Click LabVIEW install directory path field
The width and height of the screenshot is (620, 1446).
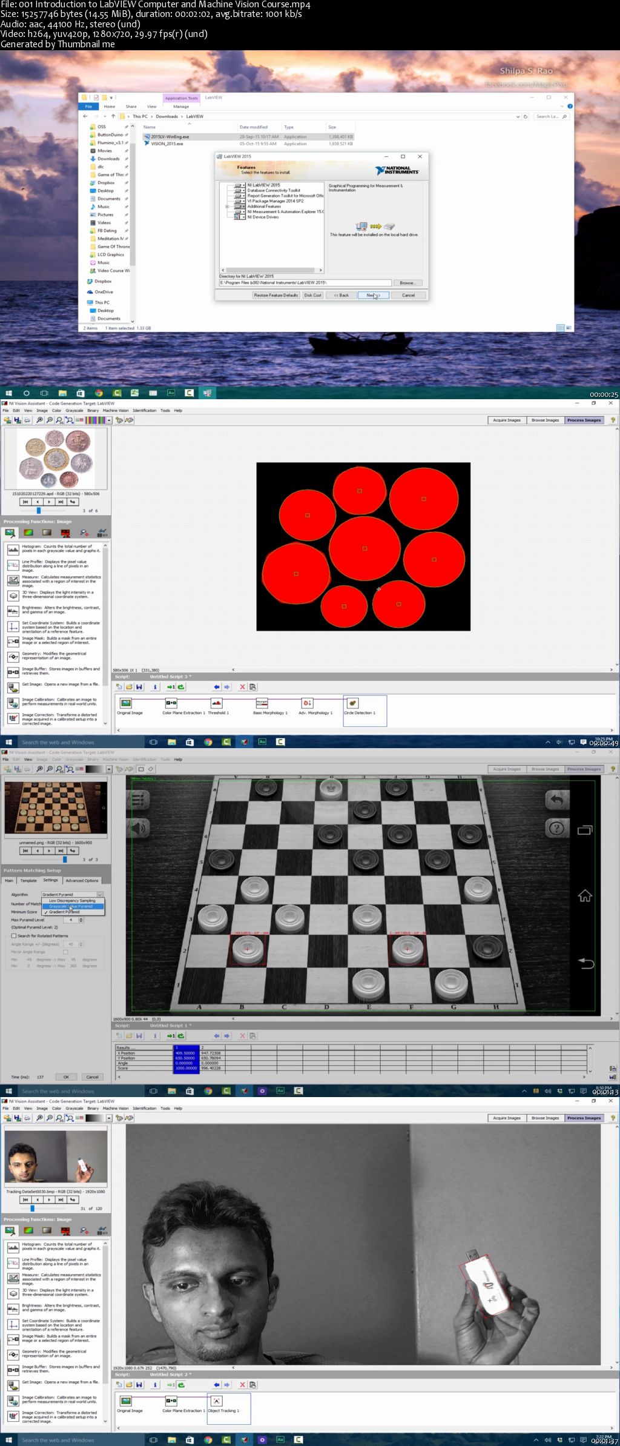(305, 283)
